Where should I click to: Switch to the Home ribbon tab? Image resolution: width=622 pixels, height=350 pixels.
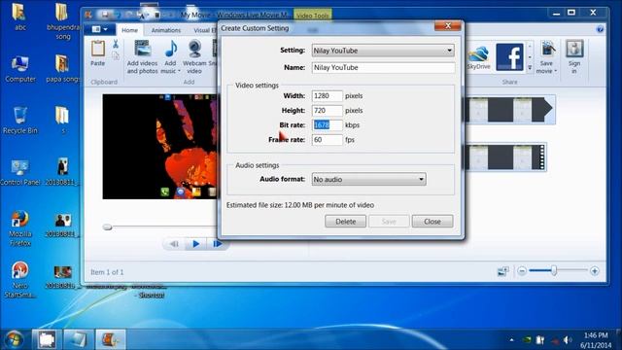(129, 30)
